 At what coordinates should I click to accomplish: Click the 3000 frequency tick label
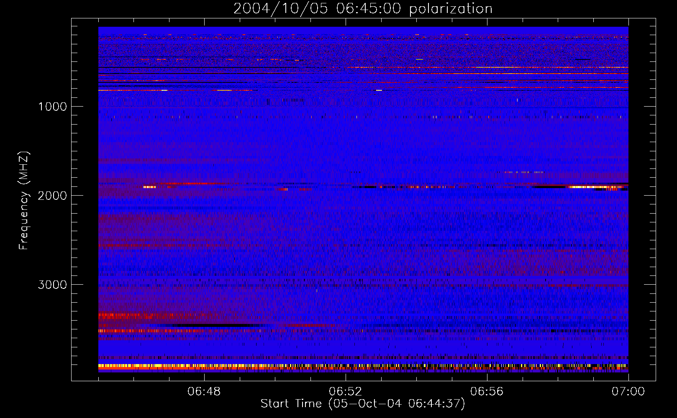[x=52, y=285]
